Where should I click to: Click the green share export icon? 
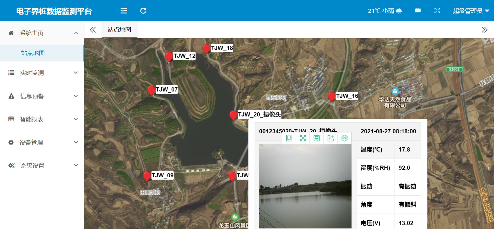pos(330,138)
